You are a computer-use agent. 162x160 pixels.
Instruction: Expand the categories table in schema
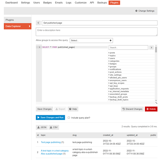[x=115, y=61]
